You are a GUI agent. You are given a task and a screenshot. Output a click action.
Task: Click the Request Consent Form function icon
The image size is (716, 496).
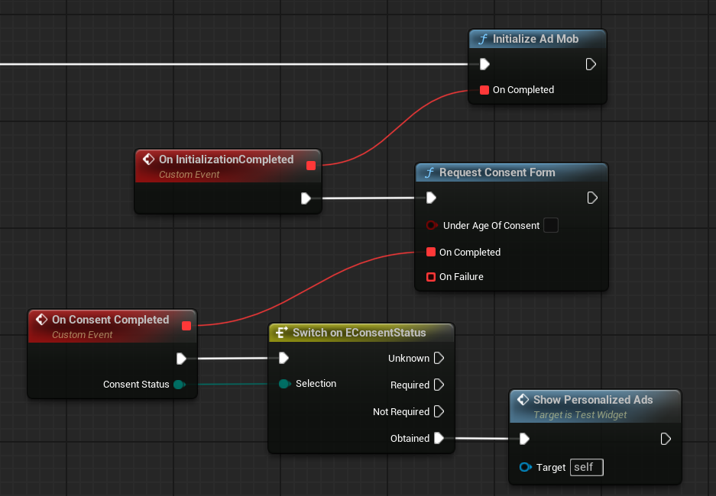[x=429, y=172]
